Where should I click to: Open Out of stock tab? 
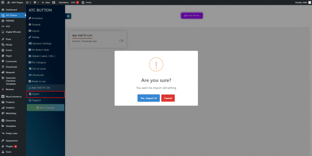[x=45, y=69]
